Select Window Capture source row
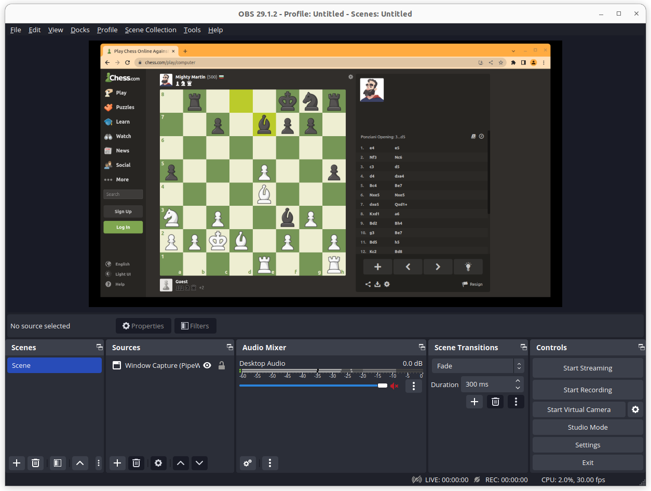This screenshot has width=651, height=491. pyautogui.click(x=170, y=365)
